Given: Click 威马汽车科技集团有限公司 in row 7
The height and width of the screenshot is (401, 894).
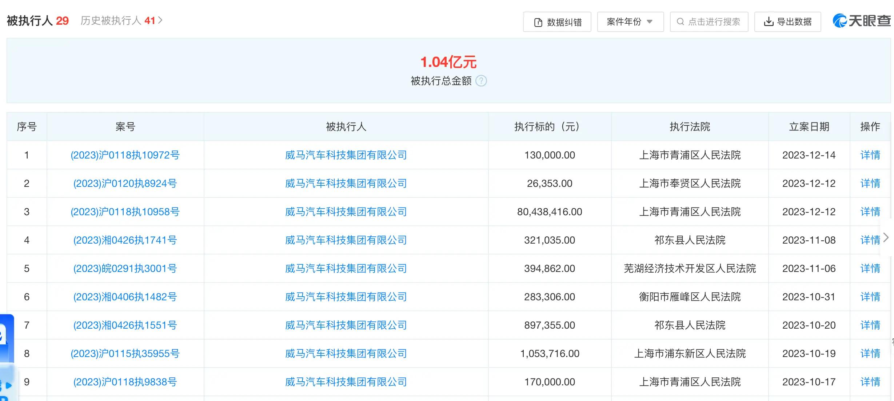Looking at the screenshot, I should tap(346, 325).
